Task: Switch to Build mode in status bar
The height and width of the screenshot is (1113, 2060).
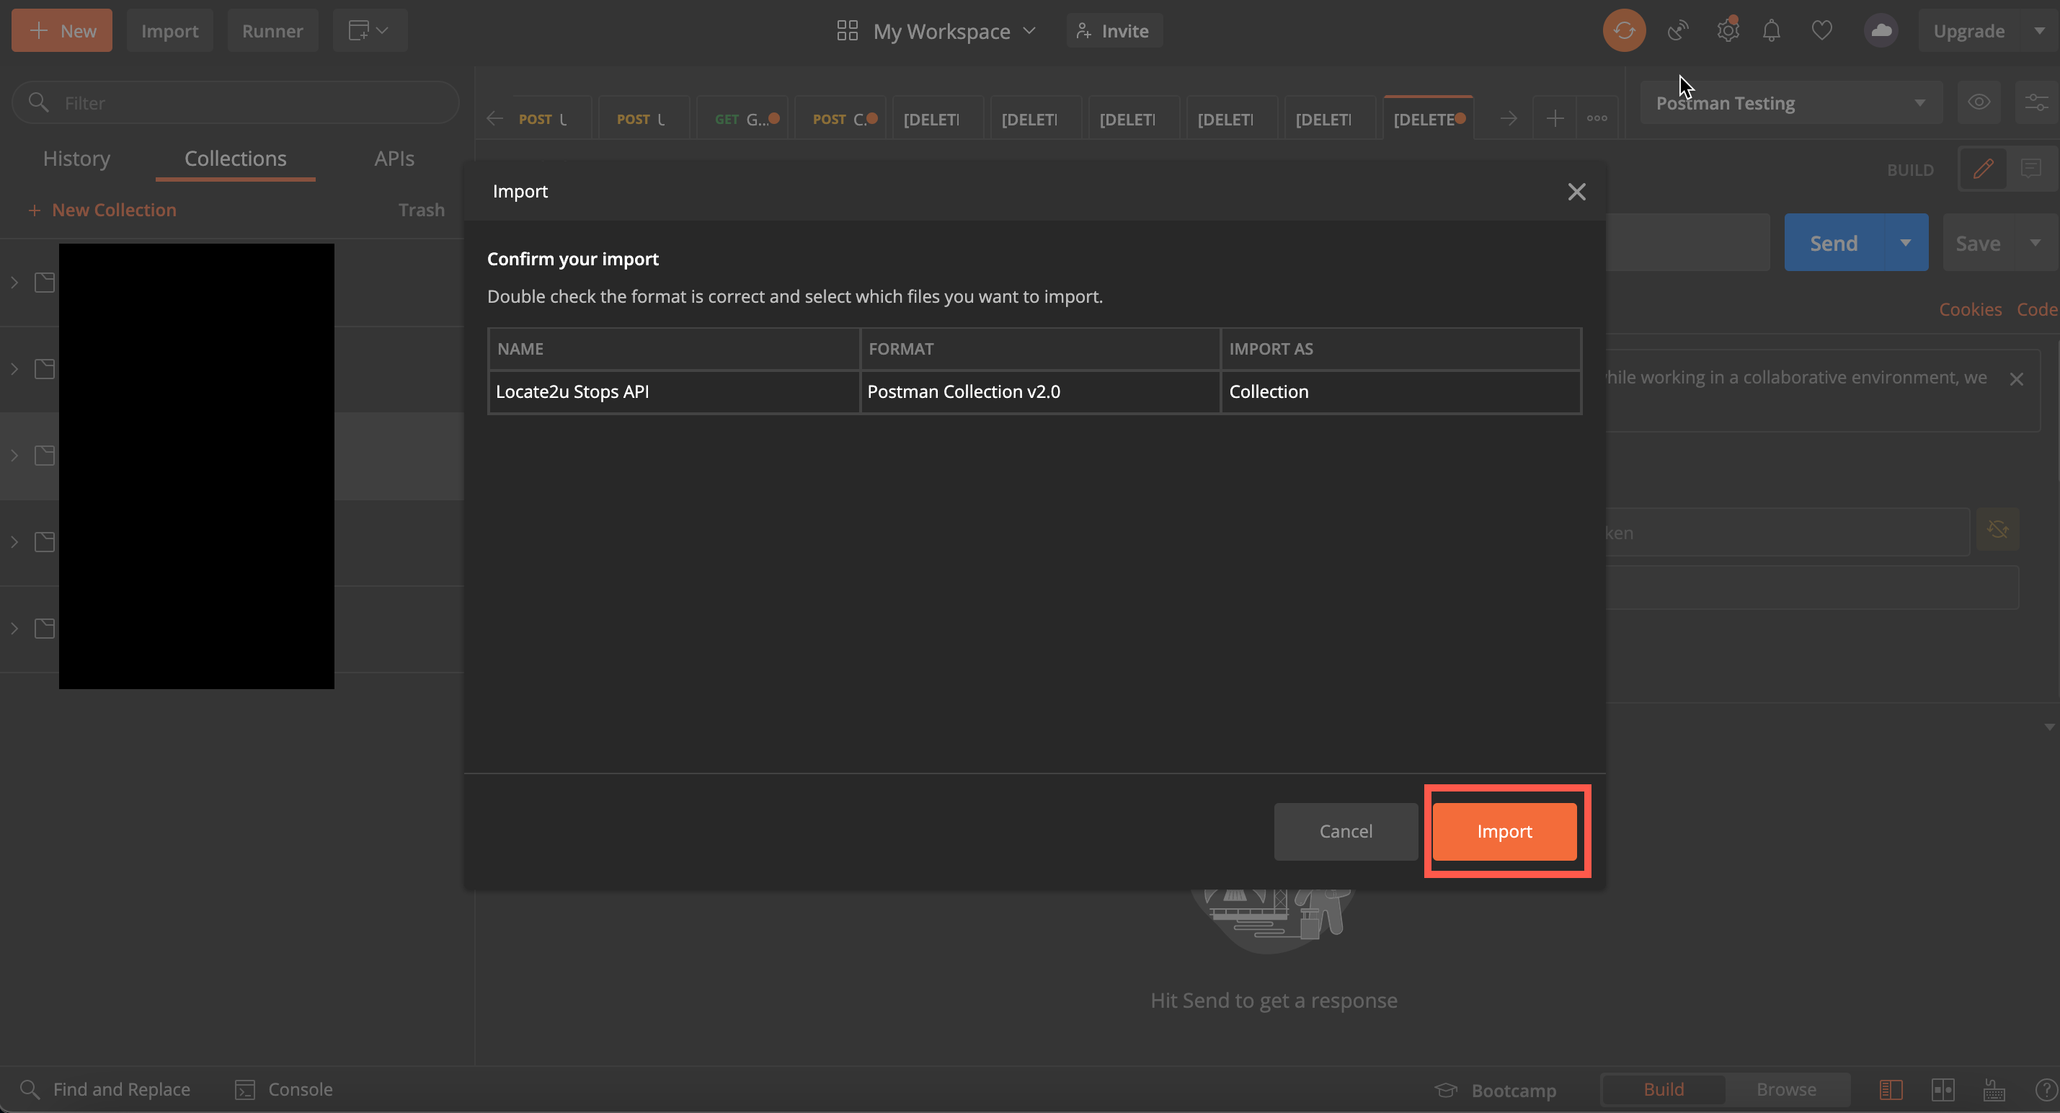Action: pyautogui.click(x=1664, y=1089)
